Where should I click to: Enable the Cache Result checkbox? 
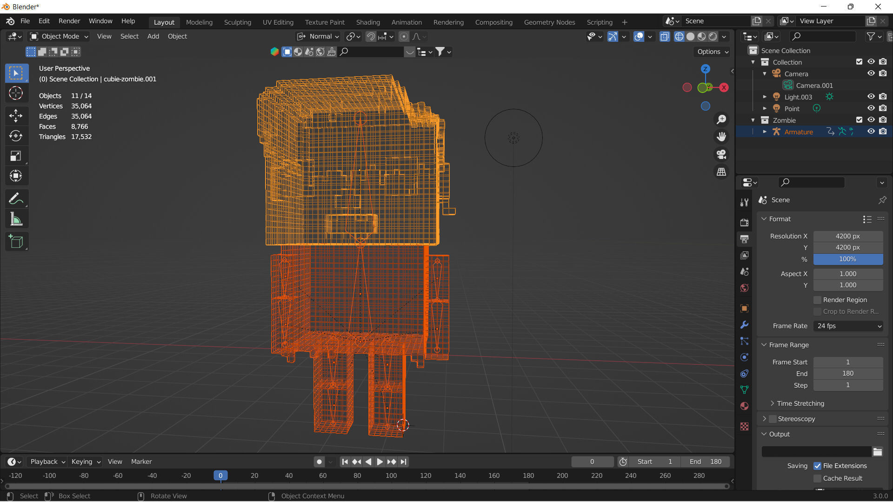click(817, 478)
